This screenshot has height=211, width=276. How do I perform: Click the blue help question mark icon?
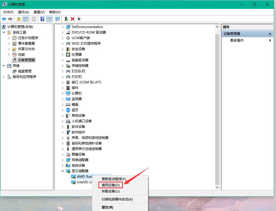coord(43,19)
